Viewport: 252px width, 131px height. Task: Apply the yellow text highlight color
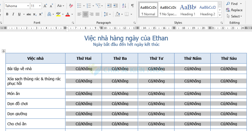[58, 14]
